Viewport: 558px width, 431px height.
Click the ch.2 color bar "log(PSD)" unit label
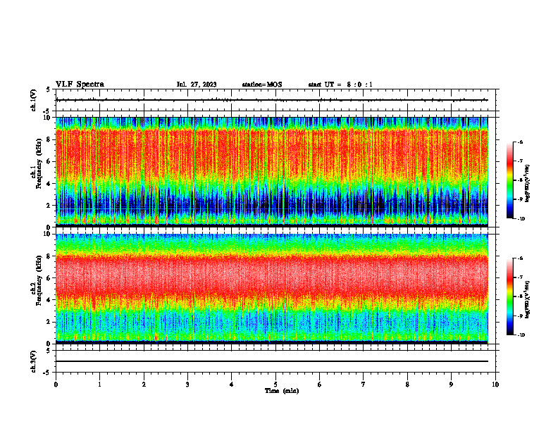coord(528,299)
